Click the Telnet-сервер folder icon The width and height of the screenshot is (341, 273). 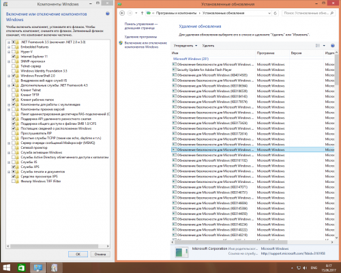tap(18, 66)
